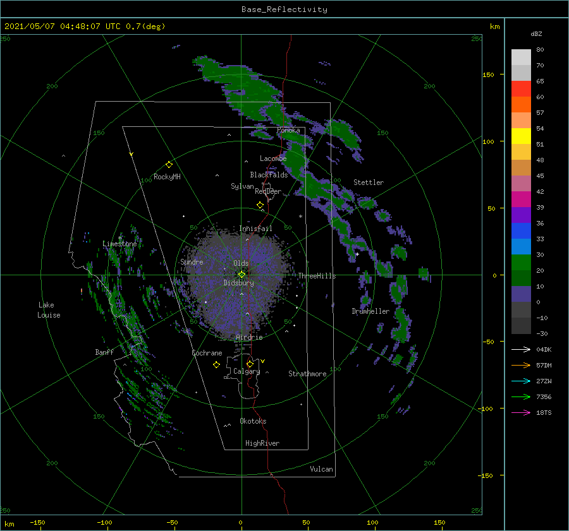Select the blue 33 dBZ color band
Screen dimensions: 569x531
tap(521, 231)
